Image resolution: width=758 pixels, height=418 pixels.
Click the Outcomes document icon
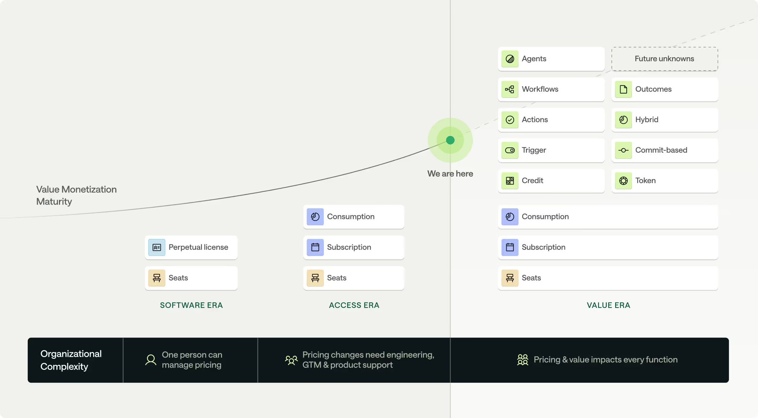(623, 89)
